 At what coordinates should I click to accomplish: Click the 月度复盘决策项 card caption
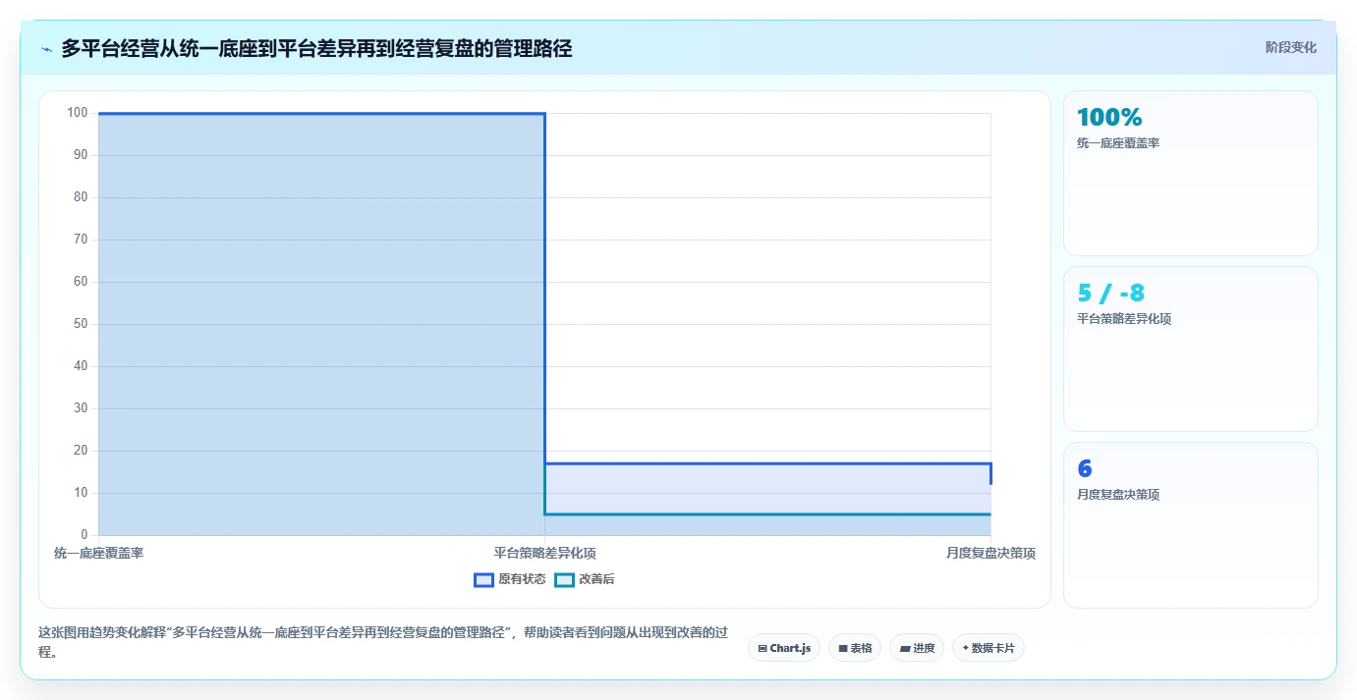(x=1118, y=495)
